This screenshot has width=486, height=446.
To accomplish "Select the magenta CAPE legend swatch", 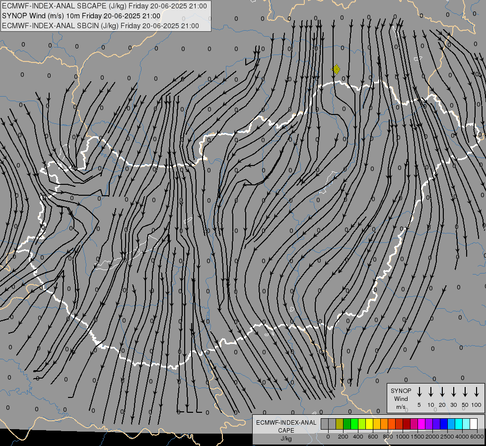I will 421,424.
